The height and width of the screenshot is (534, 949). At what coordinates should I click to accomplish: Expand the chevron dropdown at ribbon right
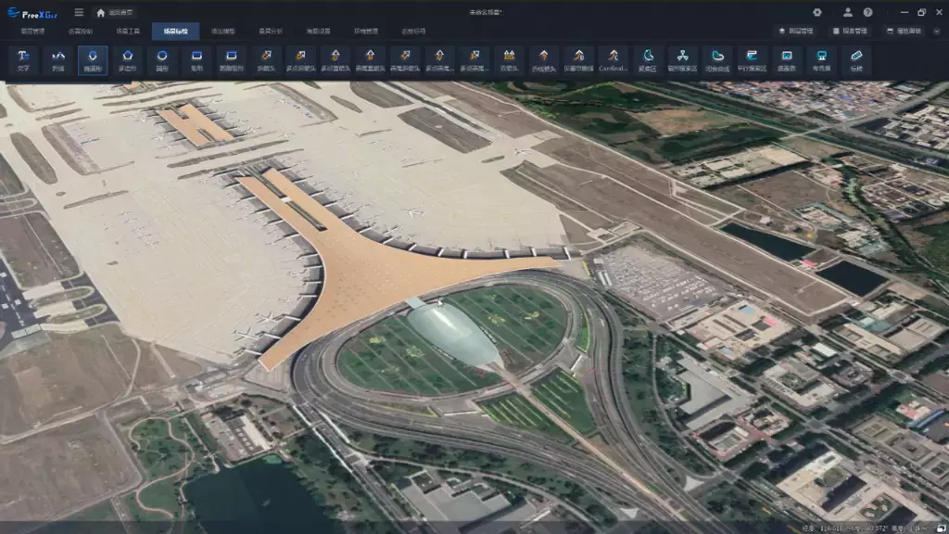937,32
